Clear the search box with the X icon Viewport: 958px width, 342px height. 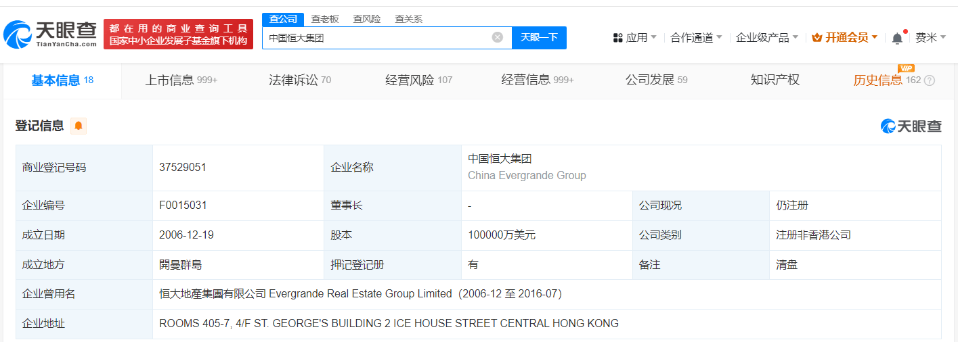pyautogui.click(x=498, y=37)
